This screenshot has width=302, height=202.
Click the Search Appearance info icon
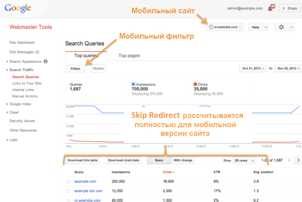click(x=46, y=62)
